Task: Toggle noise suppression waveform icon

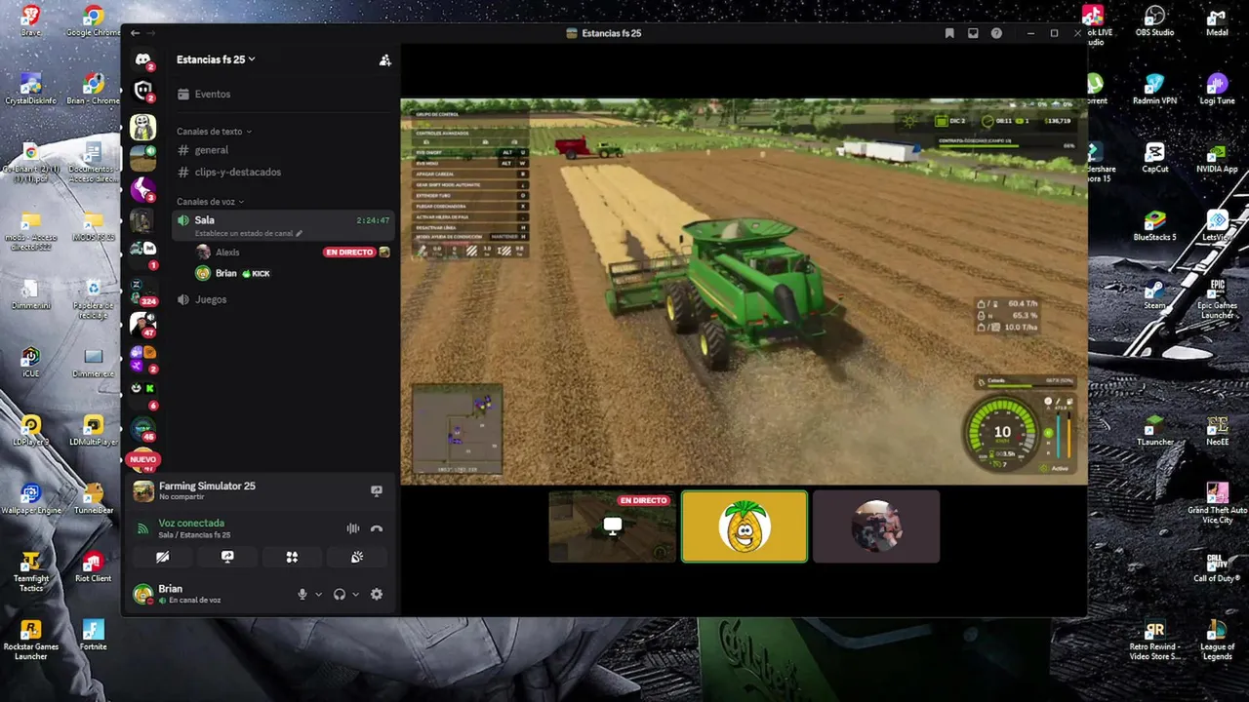Action: (352, 528)
